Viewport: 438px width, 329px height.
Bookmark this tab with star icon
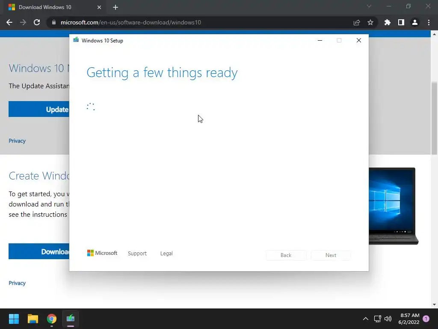[x=370, y=22]
